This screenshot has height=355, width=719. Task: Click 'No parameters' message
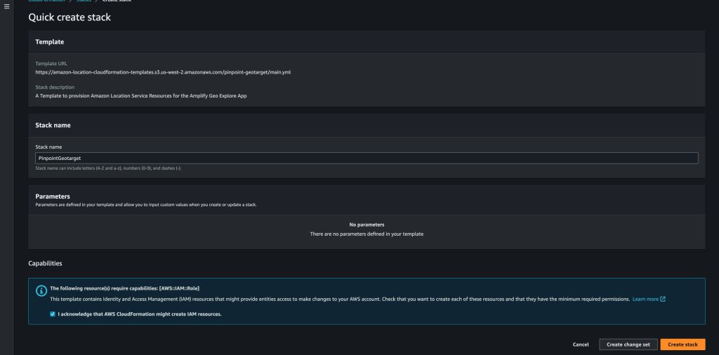pyautogui.click(x=367, y=225)
